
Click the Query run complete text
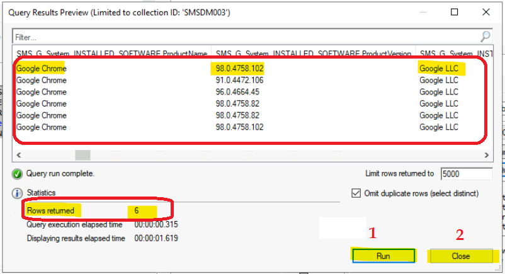60,173
